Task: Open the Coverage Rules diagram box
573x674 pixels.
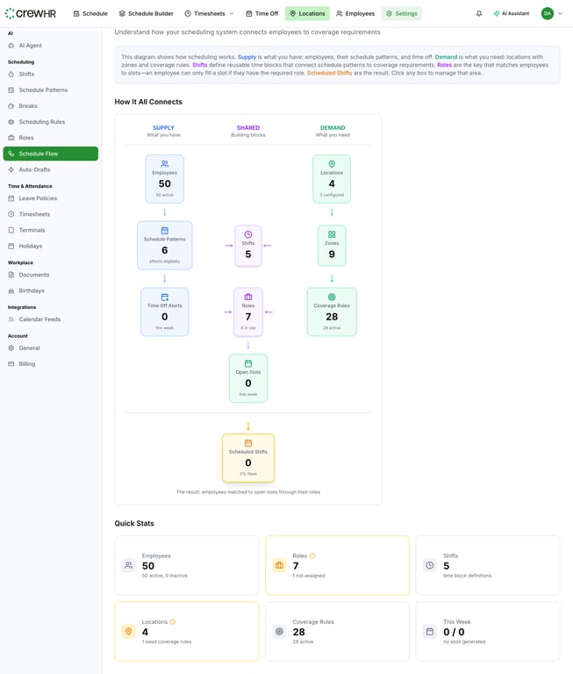Action: [x=332, y=311]
